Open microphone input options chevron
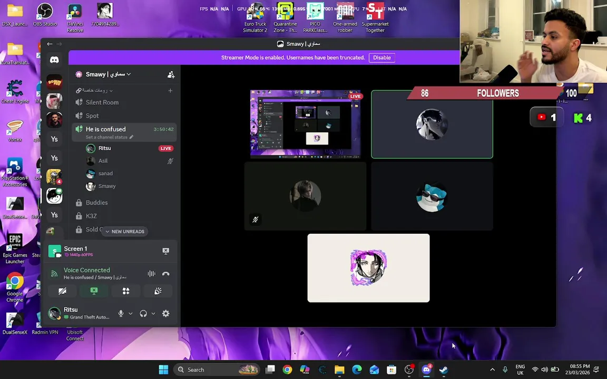The width and height of the screenshot is (607, 379). point(131,314)
